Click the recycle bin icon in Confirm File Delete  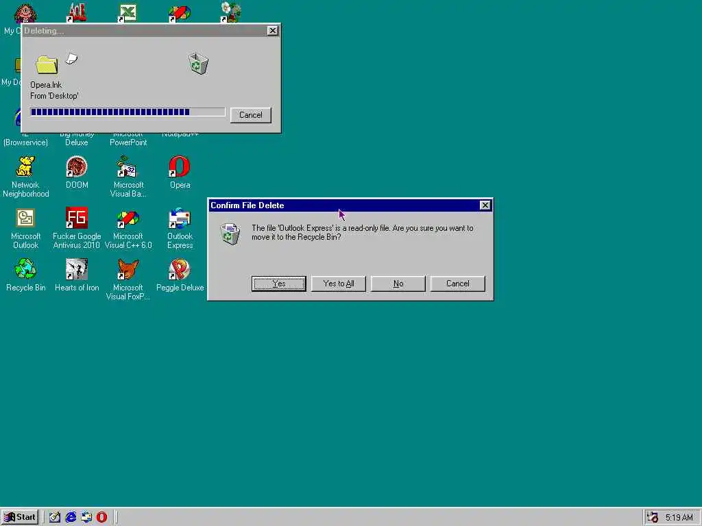(x=230, y=233)
